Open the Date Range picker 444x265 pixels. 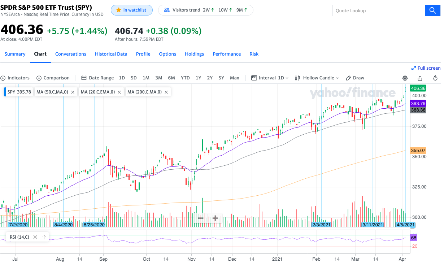pos(97,78)
